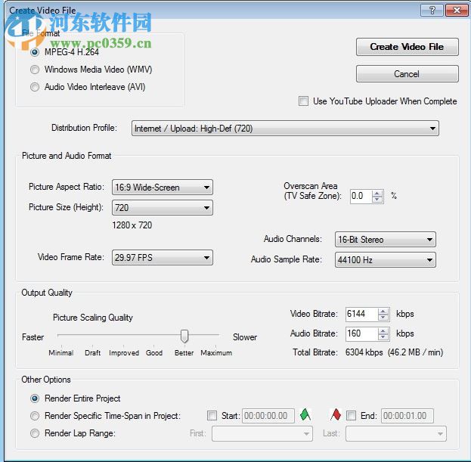This screenshot has height=462, width=471.
Task: Click the Start time field 00:00:00.00
Action: [x=268, y=416]
